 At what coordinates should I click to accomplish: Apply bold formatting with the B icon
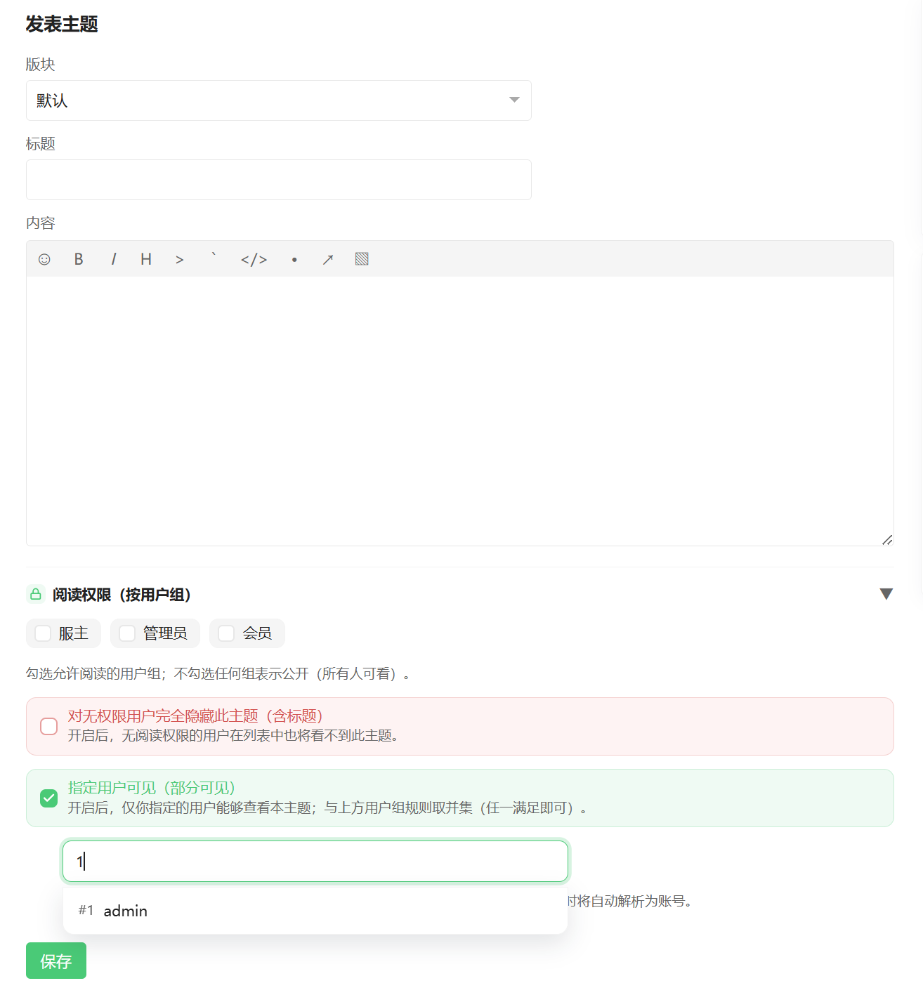pyautogui.click(x=79, y=259)
